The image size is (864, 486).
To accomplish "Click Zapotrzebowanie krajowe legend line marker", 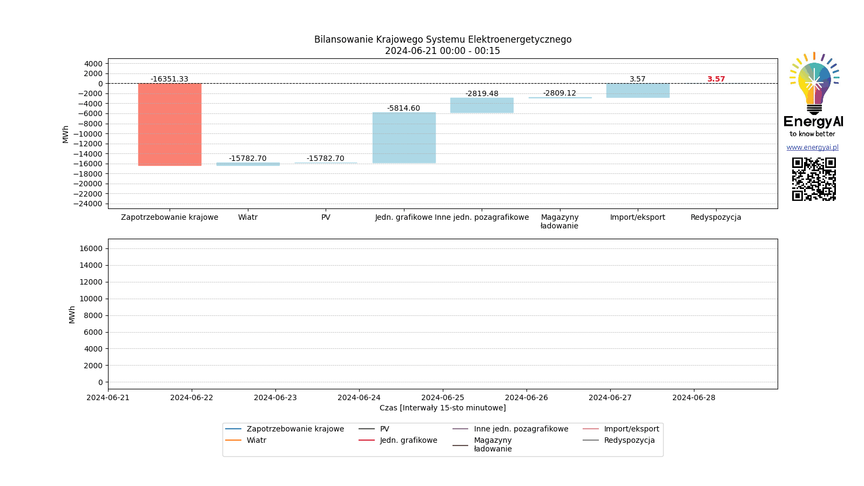I will click(x=233, y=429).
